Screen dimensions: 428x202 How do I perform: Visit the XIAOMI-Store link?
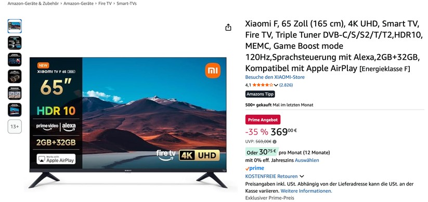(x=275, y=77)
